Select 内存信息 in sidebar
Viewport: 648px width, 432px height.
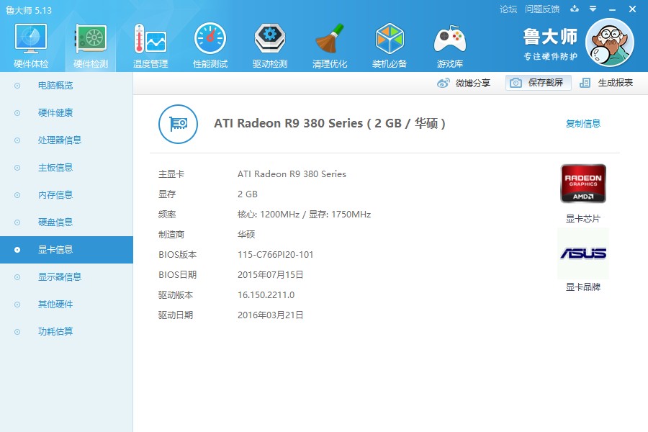point(66,194)
